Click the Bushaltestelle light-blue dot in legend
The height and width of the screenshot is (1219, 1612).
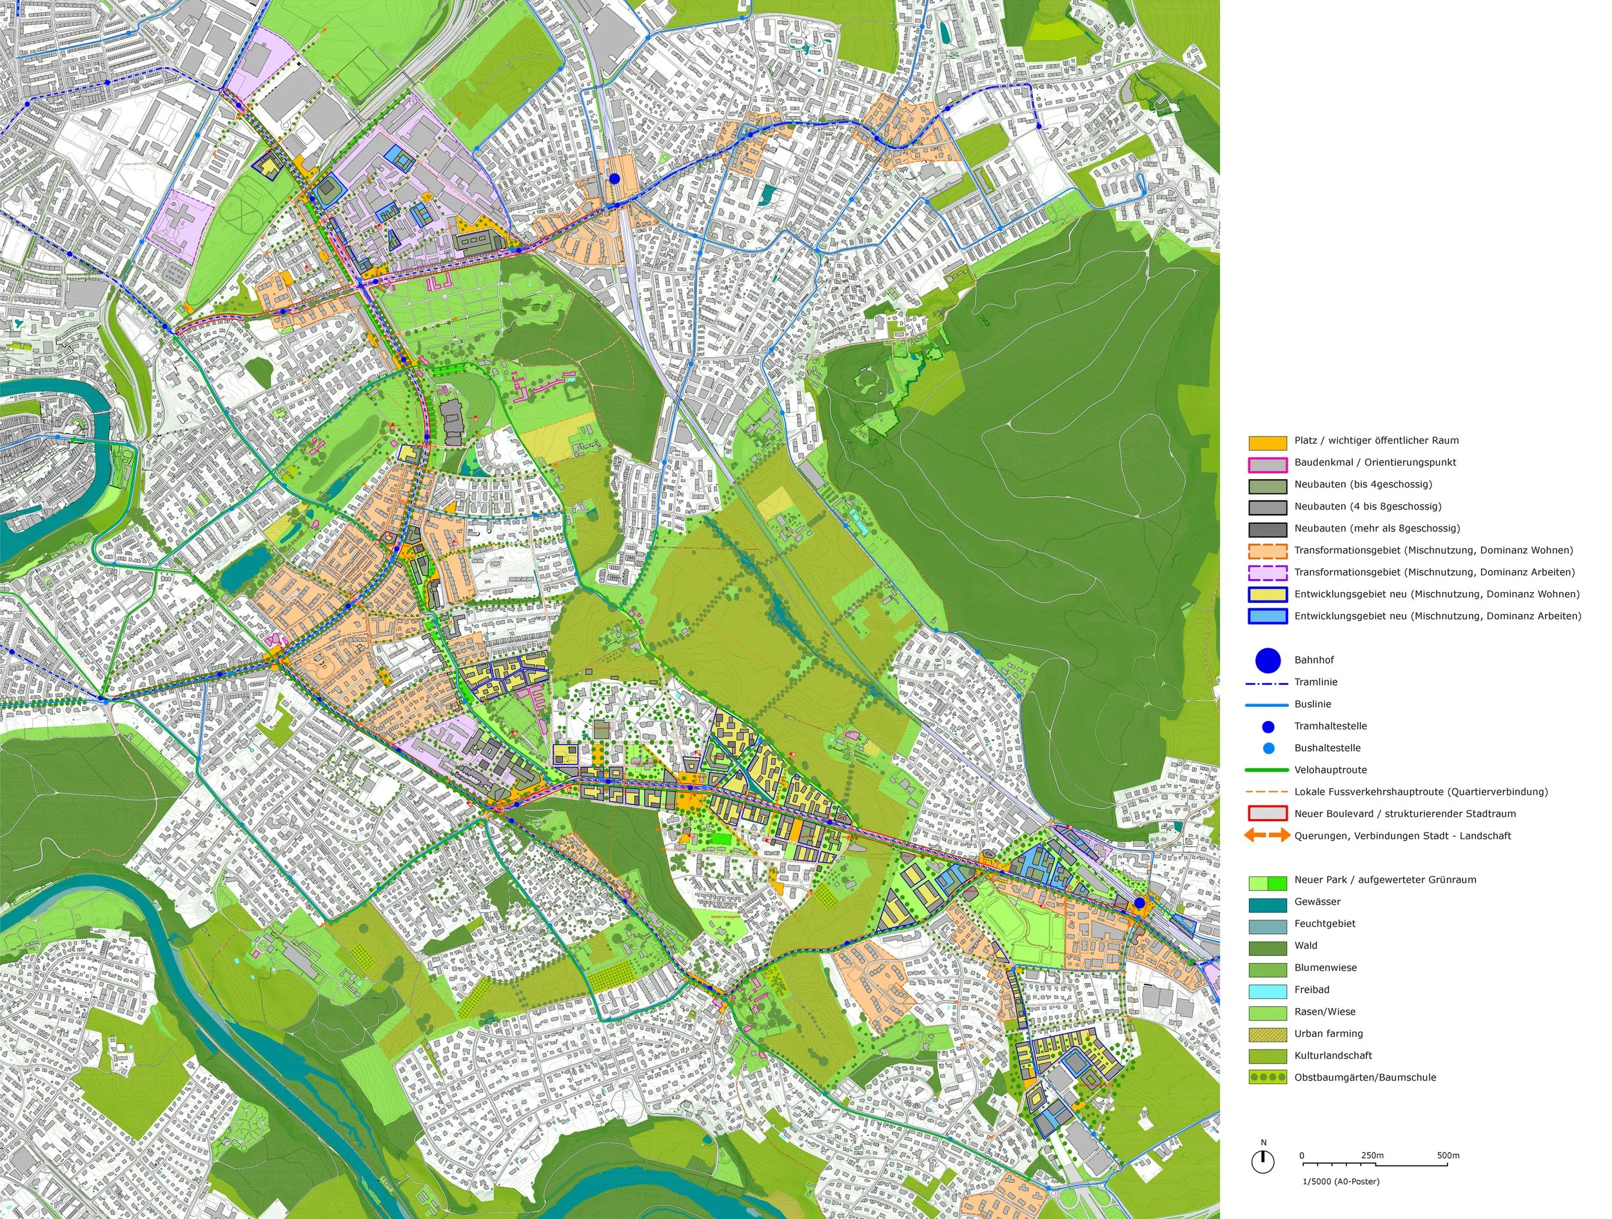click(1268, 749)
